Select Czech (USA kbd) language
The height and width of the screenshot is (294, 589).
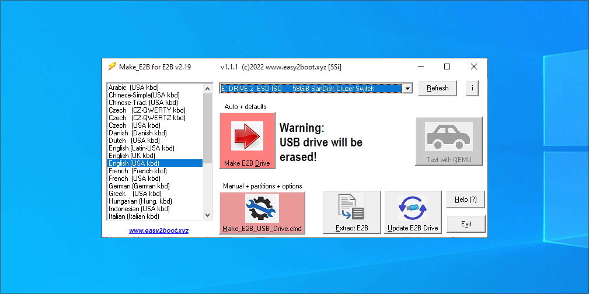point(155,125)
